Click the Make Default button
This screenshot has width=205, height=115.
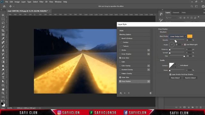[175, 78]
